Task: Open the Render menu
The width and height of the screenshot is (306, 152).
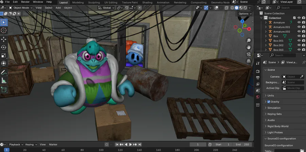Action: (x=25, y=2)
